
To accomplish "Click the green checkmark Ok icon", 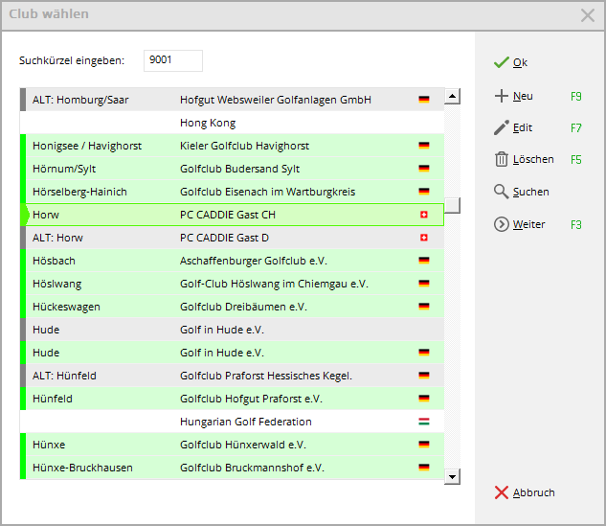I will [x=501, y=62].
